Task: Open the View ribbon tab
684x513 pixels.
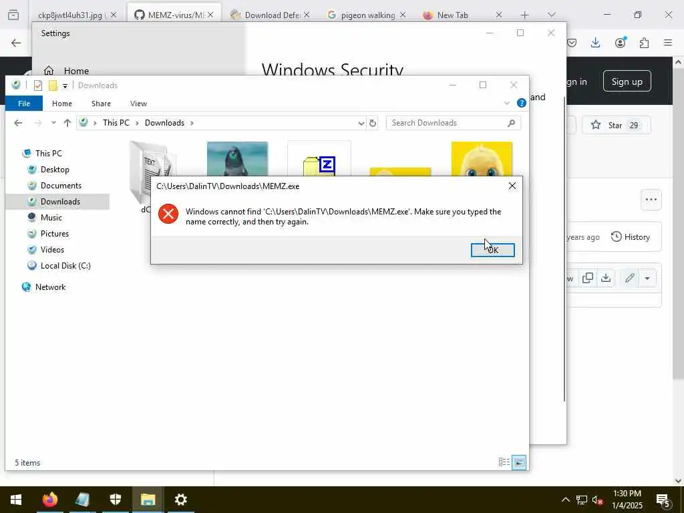Action: tap(138, 104)
